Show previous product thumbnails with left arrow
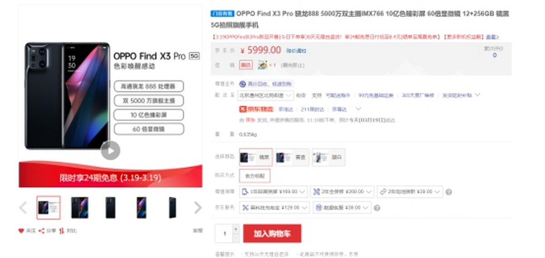The height and width of the screenshot is (258, 545). point(23,208)
